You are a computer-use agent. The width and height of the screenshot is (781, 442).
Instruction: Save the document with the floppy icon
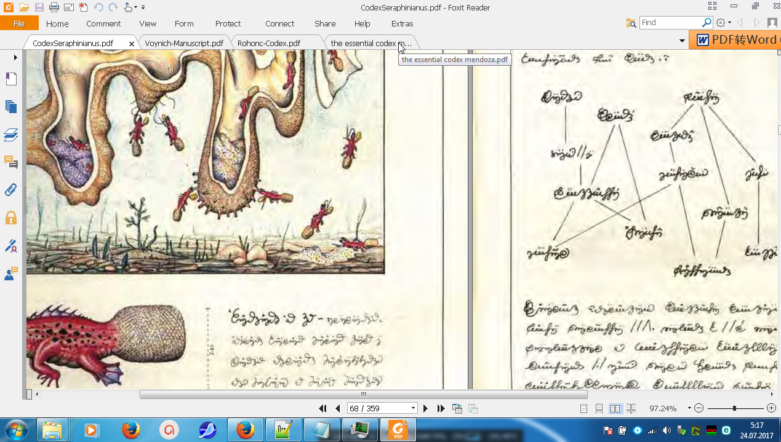(39, 7)
